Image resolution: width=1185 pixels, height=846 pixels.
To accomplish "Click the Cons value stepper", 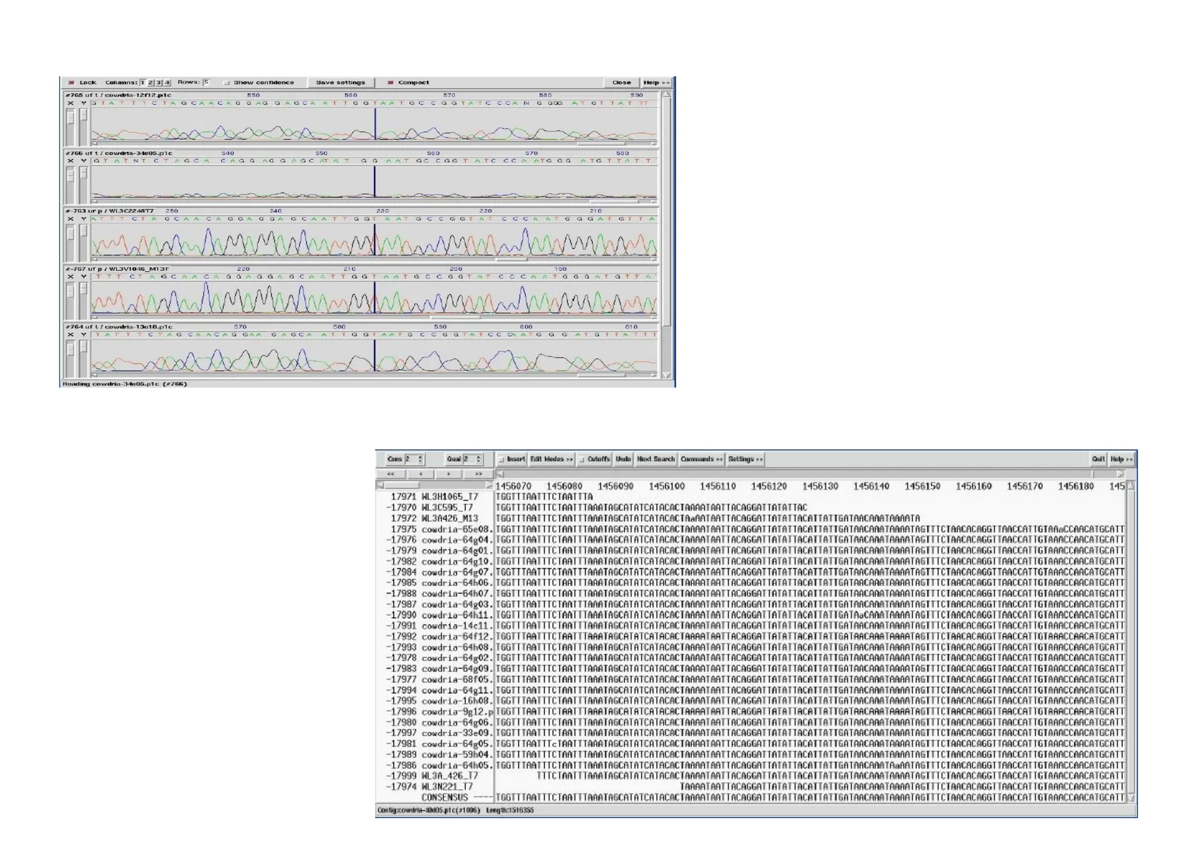I will (421, 459).
